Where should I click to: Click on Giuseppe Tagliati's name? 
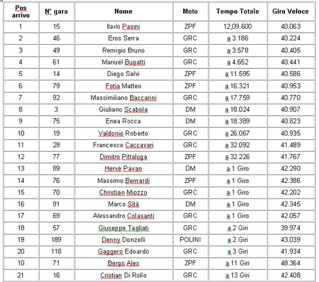(x=123, y=228)
